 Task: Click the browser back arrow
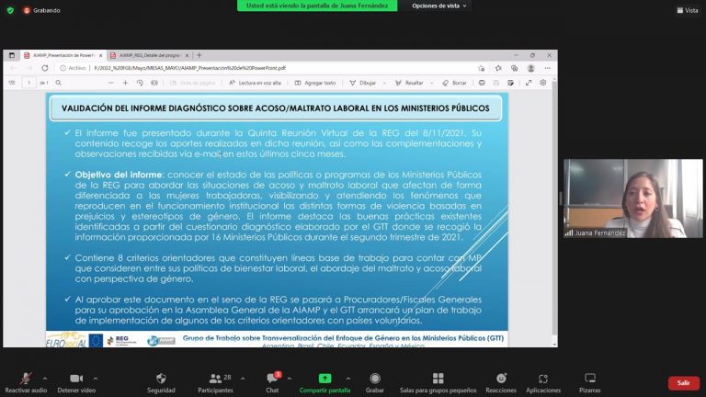pyautogui.click(x=13, y=68)
